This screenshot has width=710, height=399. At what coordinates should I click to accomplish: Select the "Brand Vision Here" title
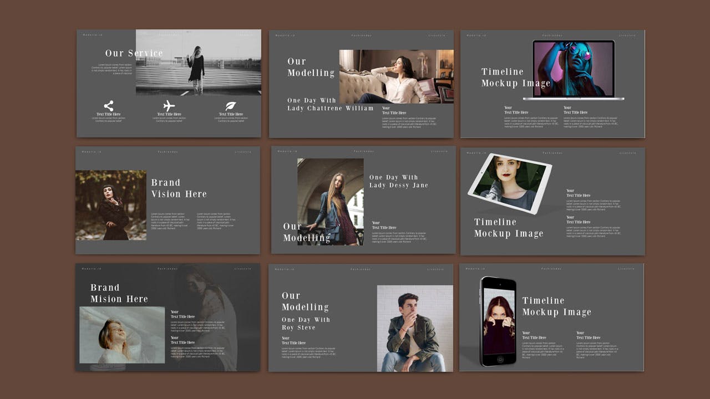pos(179,188)
